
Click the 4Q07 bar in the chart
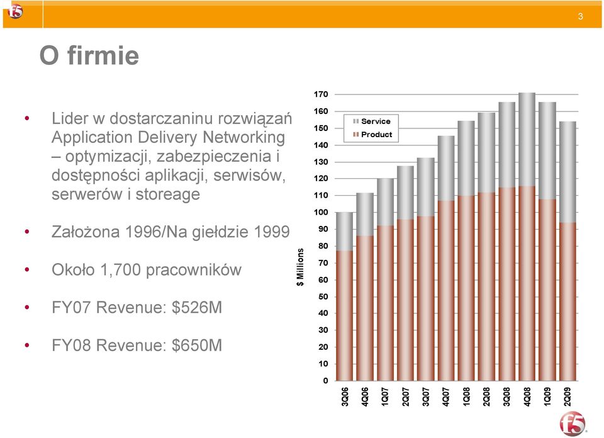pos(446,259)
